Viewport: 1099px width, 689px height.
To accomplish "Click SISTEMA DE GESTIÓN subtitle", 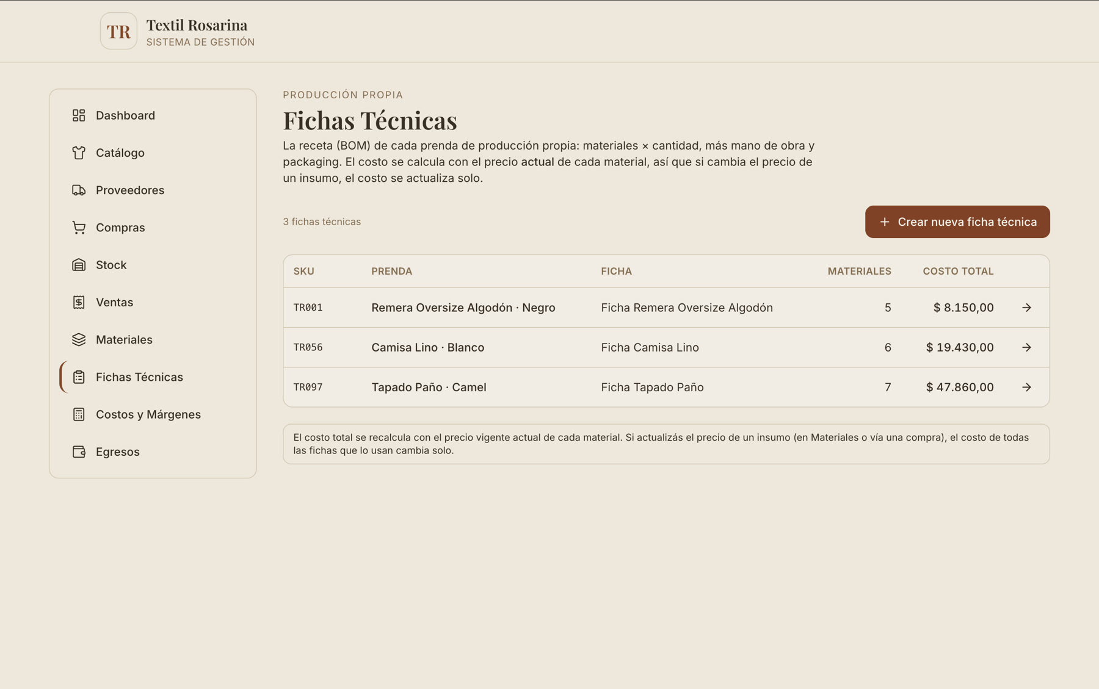I will (200, 42).
